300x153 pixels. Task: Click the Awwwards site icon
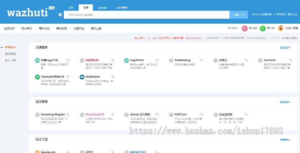(x=37, y=152)
